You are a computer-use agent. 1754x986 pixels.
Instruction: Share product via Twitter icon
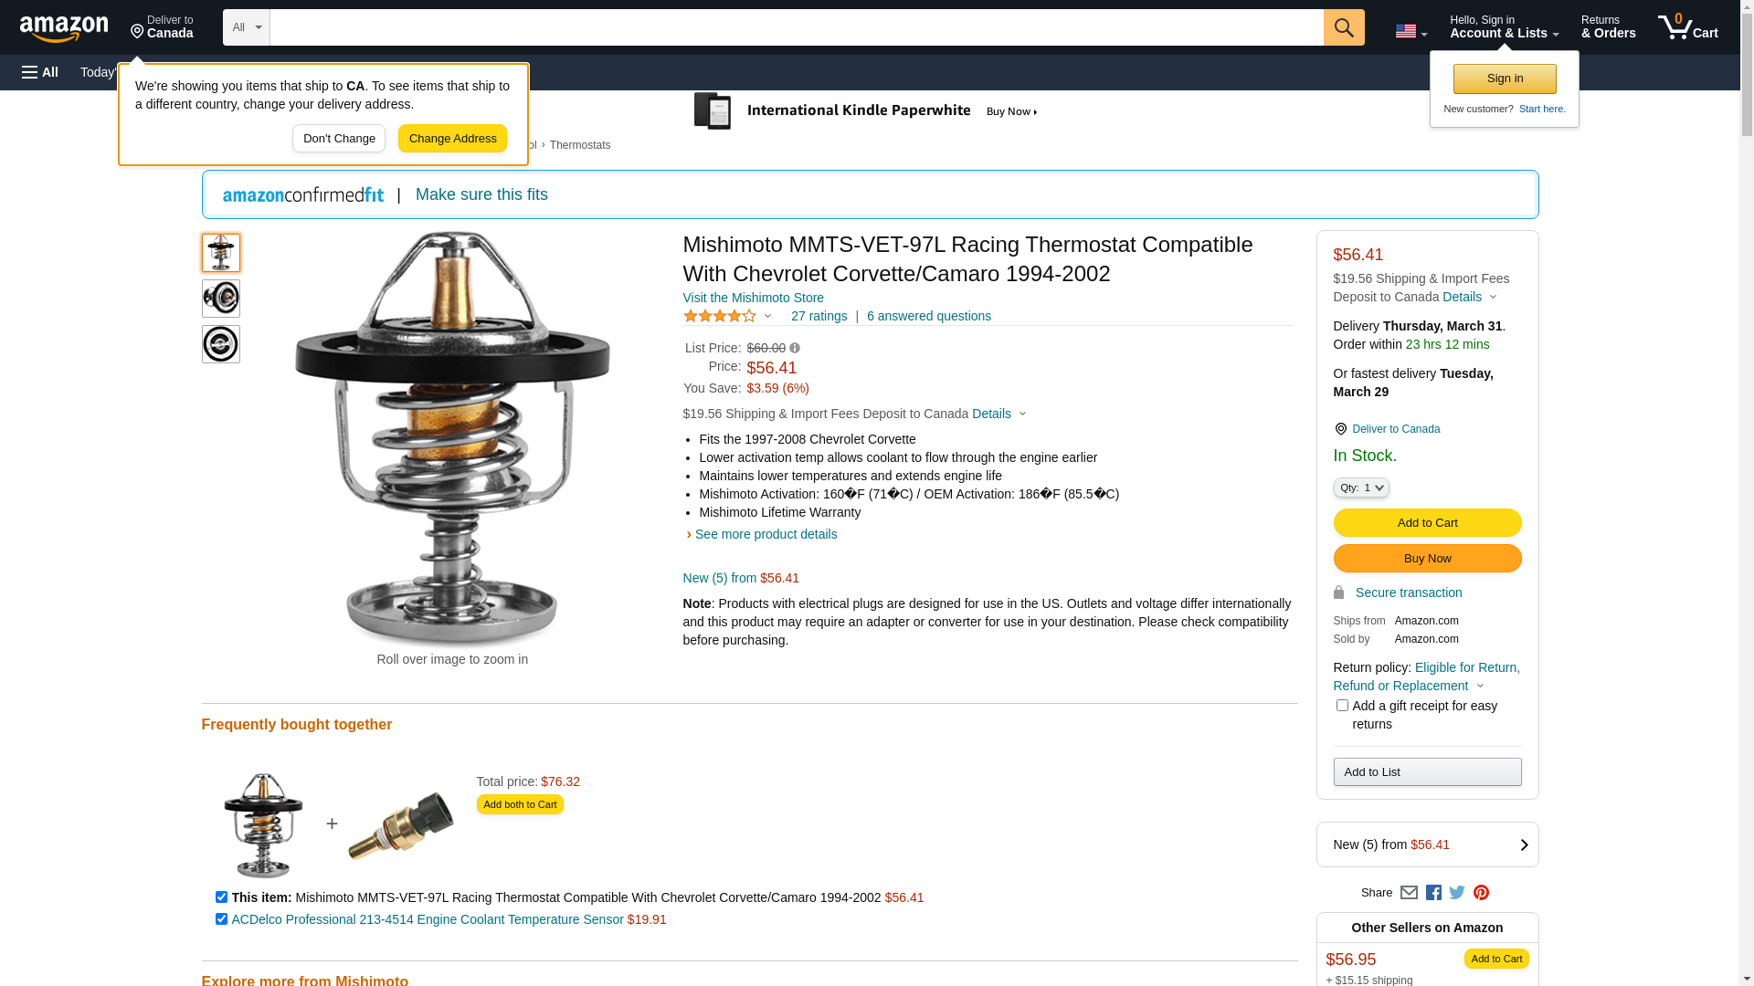coord(1457,893)
